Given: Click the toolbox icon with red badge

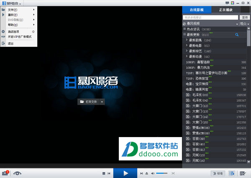Looking at the screenshot, I should (5, 173).
